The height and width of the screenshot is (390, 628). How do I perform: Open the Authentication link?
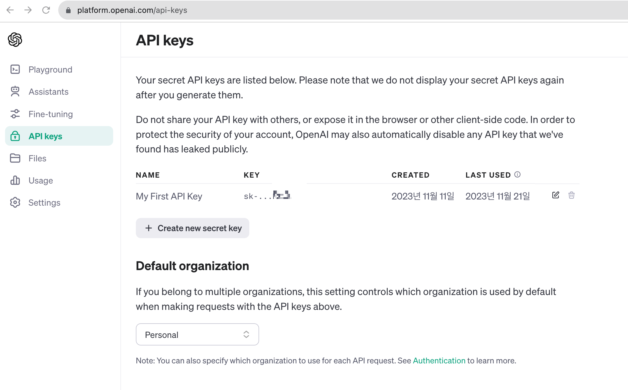439,361
